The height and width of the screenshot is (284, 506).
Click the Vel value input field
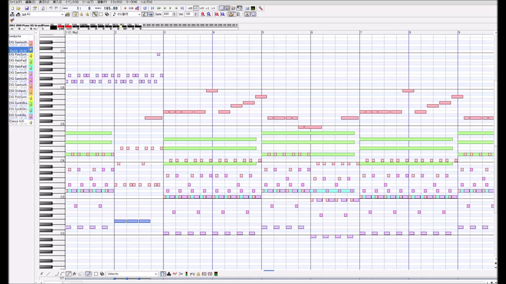coord(189,14)
